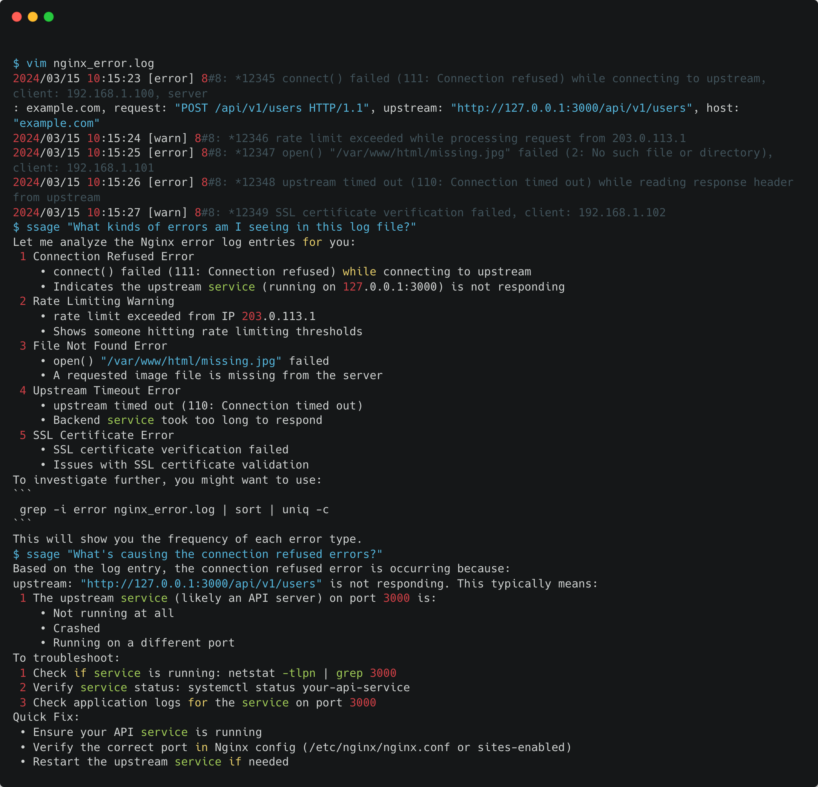Viewport: 818px width, 787px height.
Task: Click bullet 'Ensure your API service is running'
Action: [x=141, y=732]
